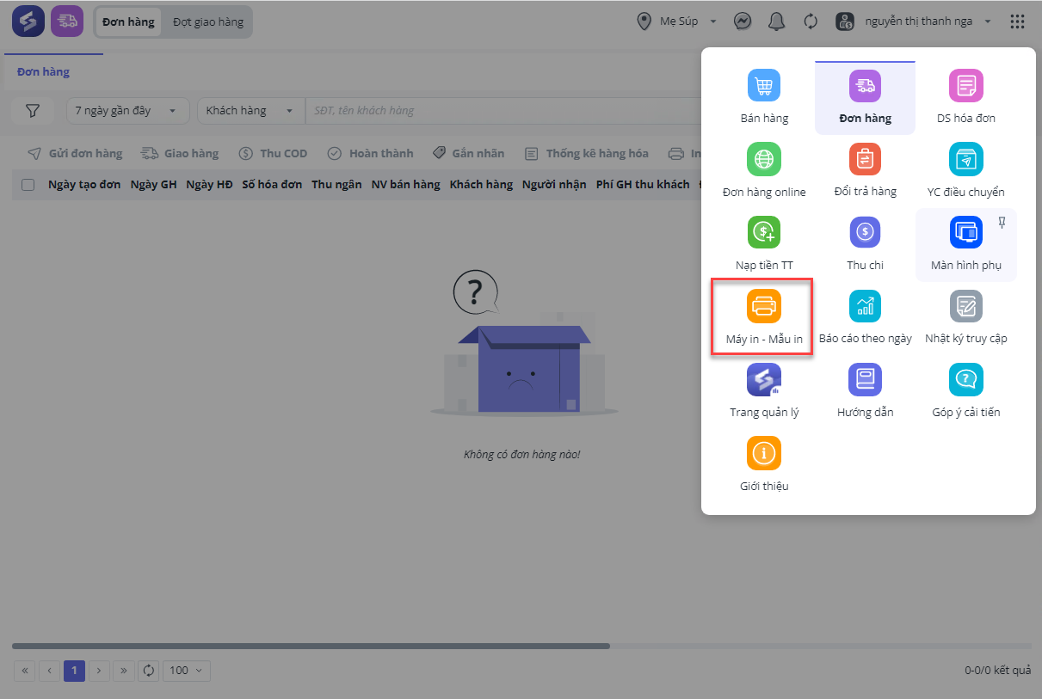Switch to Đơn hàng segment tab
This screenshot has width=1042, height=699.
point(128,21)
